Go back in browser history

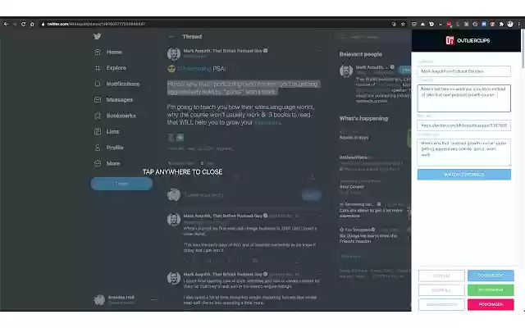coord(6,24)
